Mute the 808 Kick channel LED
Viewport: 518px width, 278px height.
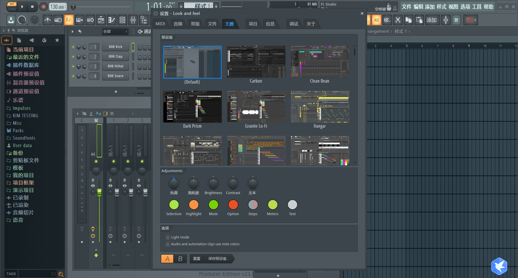click(x=73, y=47)
